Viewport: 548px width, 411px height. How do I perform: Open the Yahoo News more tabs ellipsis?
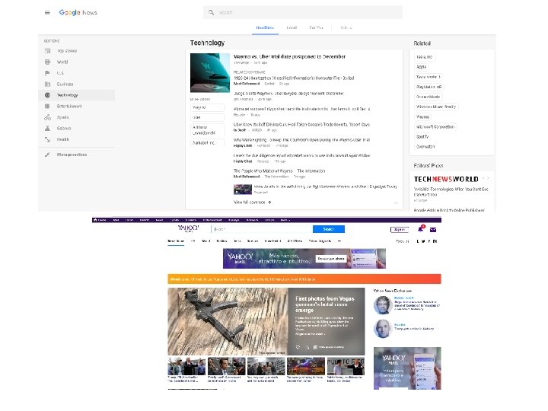[x=339, y=241]
